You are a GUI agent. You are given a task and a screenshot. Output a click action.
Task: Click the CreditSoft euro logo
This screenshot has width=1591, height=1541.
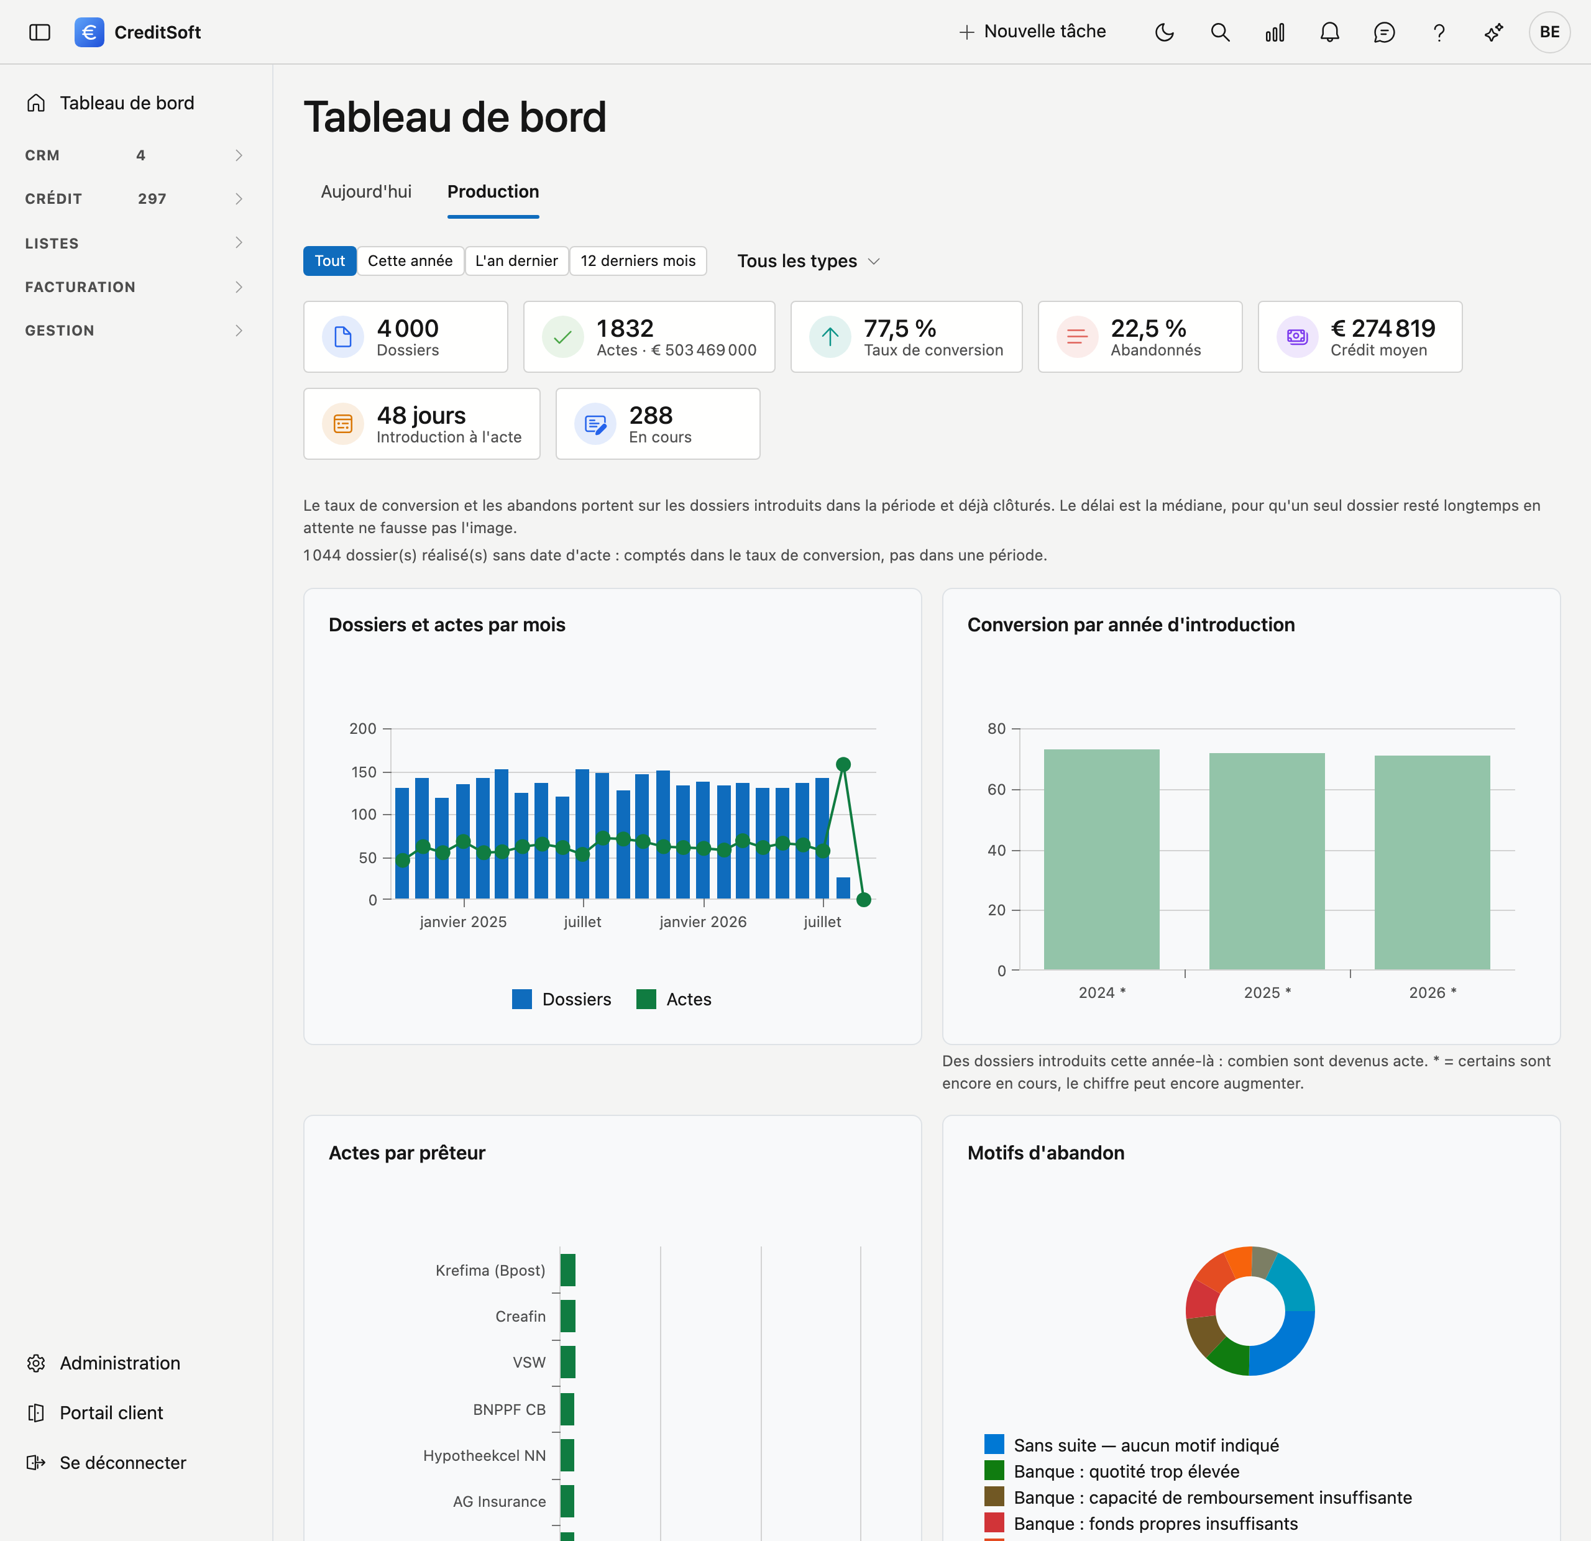89,32
